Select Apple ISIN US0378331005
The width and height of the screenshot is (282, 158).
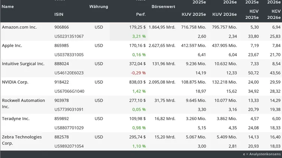point(69,54)
